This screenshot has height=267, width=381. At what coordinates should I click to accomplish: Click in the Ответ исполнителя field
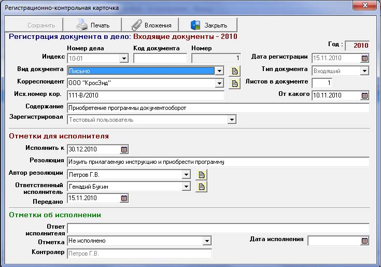click(218, 229)
